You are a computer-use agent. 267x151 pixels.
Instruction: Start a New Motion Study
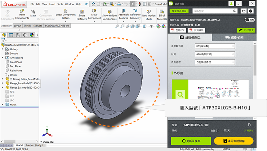(149, 15)
